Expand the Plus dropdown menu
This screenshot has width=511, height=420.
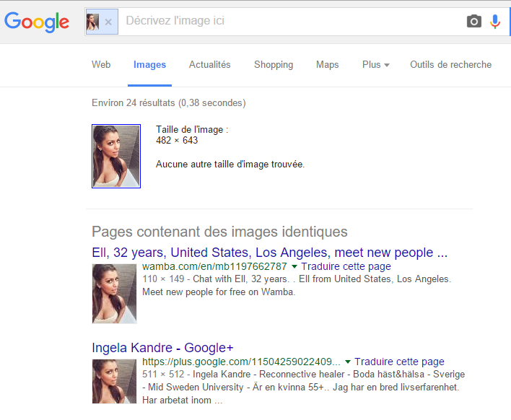(376, 64)
